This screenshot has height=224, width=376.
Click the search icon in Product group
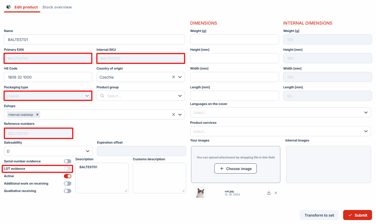[x=102, y=96]
